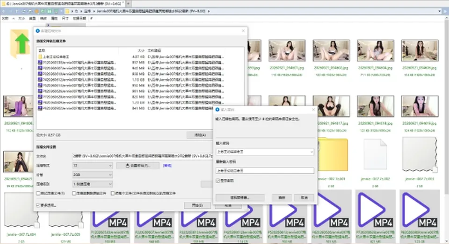449x244 pixels.
Task: Toggle the show password checkbox
Action: (x=218, y=181)
